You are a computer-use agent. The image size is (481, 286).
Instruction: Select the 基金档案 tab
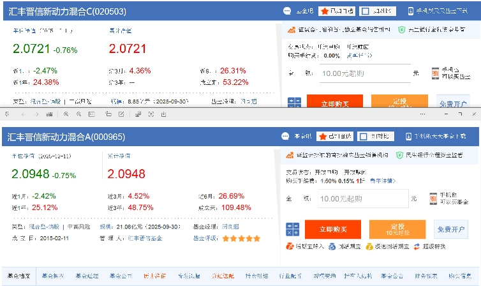point(18,276)
